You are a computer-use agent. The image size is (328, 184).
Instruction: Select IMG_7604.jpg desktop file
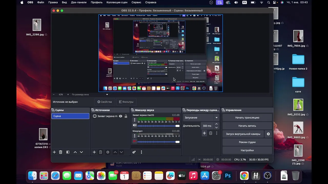click(x=298, y=39)
